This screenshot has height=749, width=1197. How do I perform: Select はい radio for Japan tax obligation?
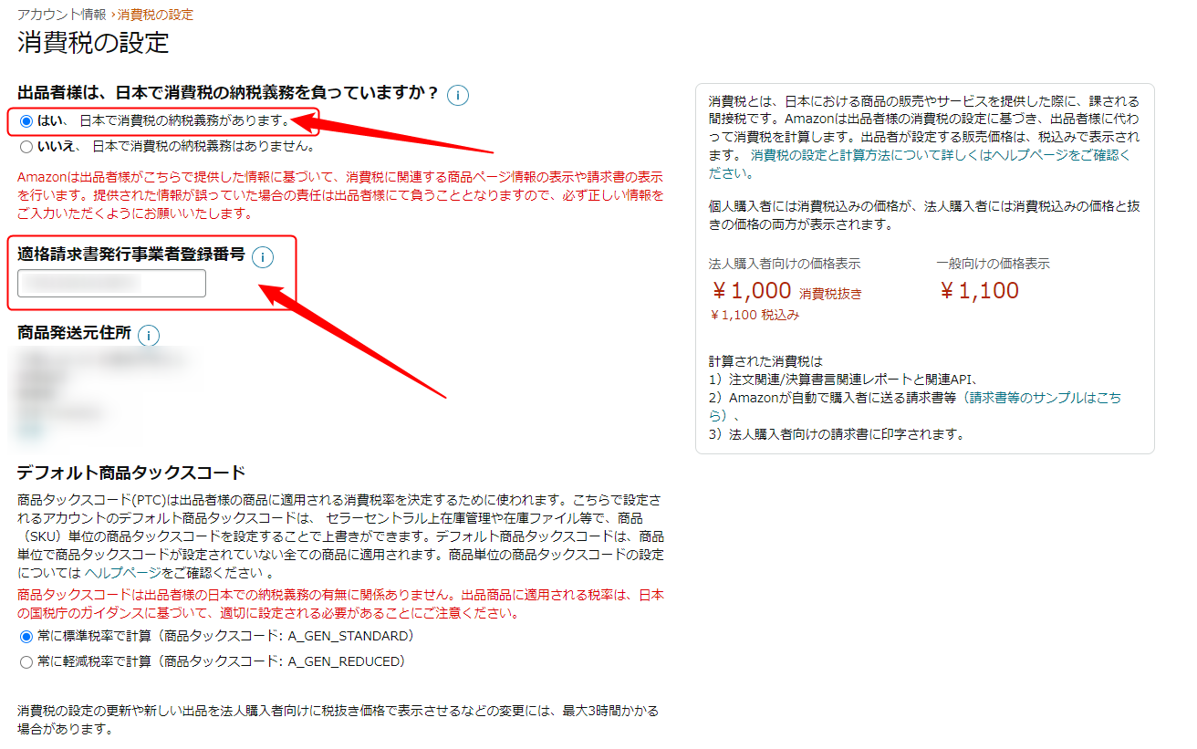(x=26, y=120)
